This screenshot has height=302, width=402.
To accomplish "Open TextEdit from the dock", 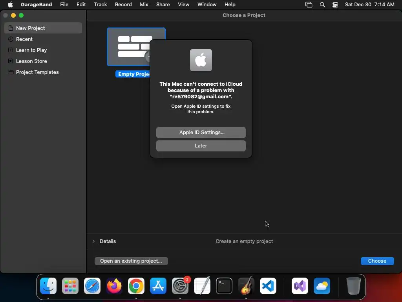I will click(202, 286).
